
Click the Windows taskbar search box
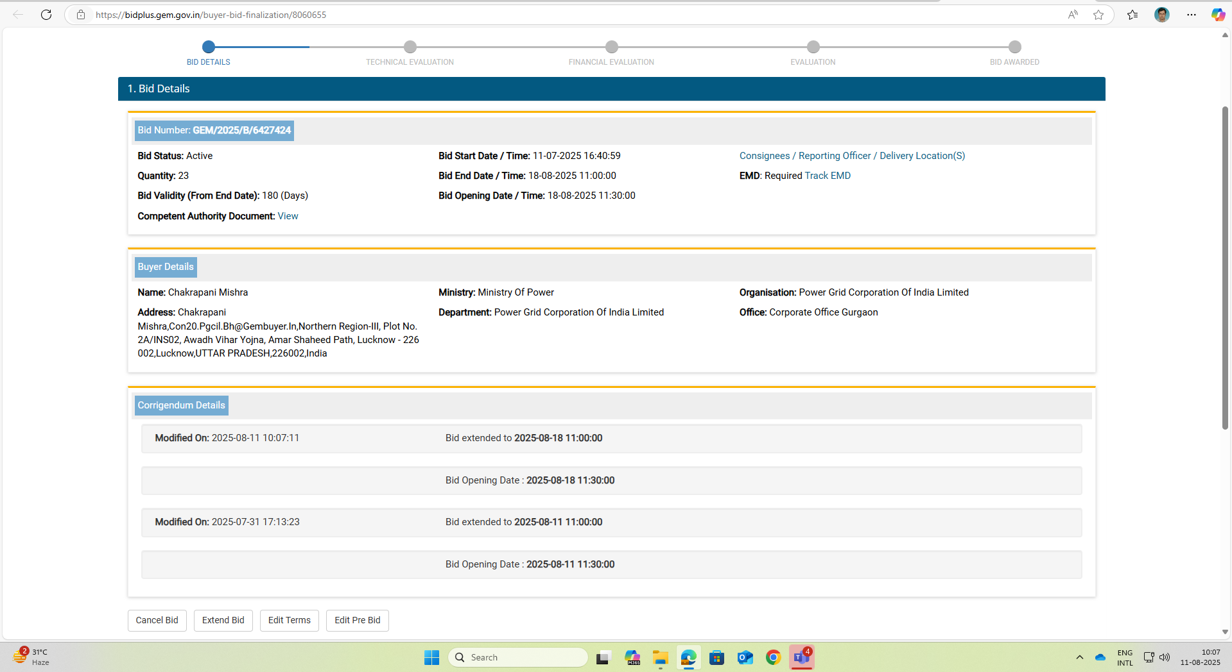(x=518, y=657)
